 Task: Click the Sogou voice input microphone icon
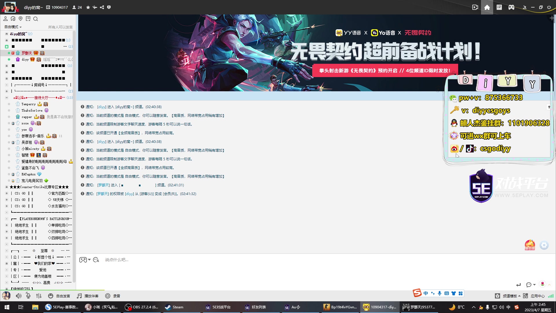[440, 293]
